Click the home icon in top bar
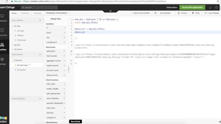Image resolution: width=221 pixels, height=124 pixels. tap(210, 8)
